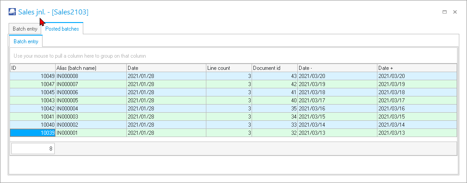Viewport: 467px width, 183px height.
Task: Select the row with ID 10045
Action: 33,92
